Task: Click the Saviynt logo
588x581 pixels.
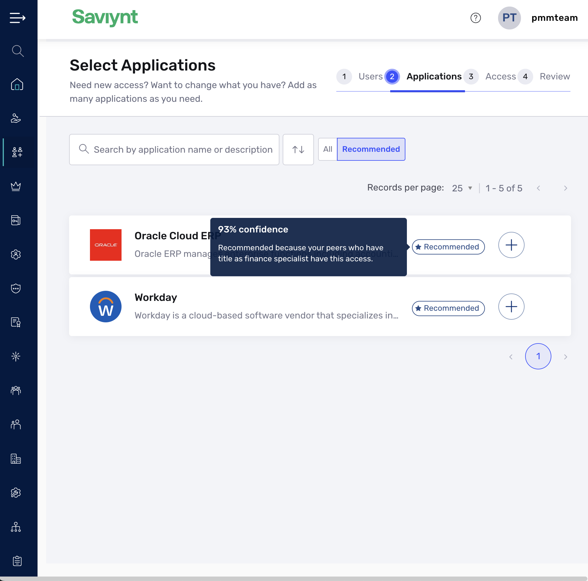Action: pyautogui.click(x=105, y=17)
